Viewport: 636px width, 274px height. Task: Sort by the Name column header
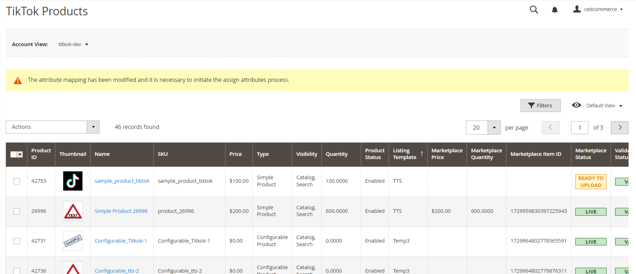pyautogui.click(x=122, y=154)
